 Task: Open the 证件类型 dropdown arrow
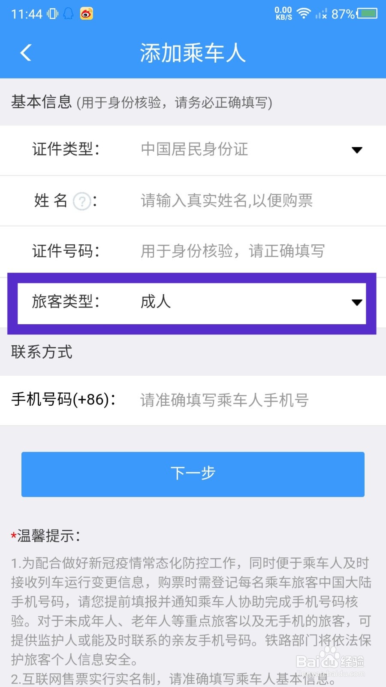[x=357, y=150]
